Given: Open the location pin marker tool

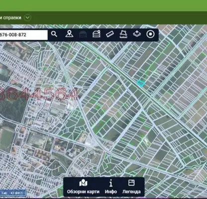Looking at the screenshot, I should tap(69, 34).
